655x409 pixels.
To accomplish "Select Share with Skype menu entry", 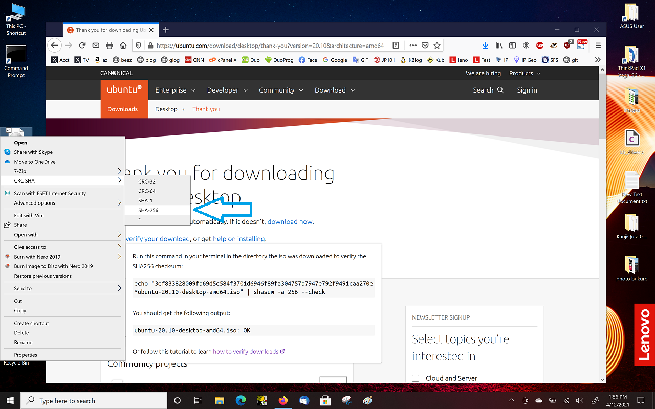I will [63, 152].
